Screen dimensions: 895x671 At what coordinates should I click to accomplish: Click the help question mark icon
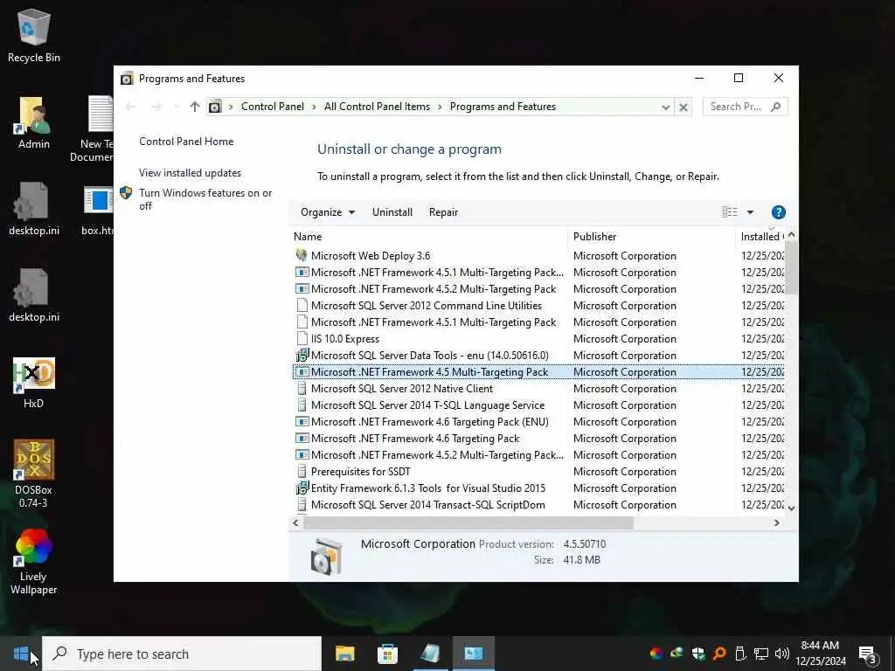778,212
